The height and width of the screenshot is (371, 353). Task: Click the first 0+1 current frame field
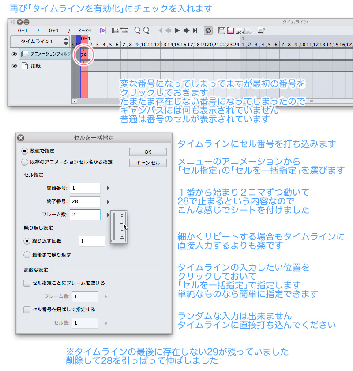pos(23,30)
